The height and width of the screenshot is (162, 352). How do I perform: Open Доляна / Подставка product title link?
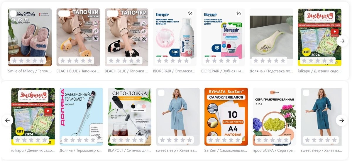point(271,71)
